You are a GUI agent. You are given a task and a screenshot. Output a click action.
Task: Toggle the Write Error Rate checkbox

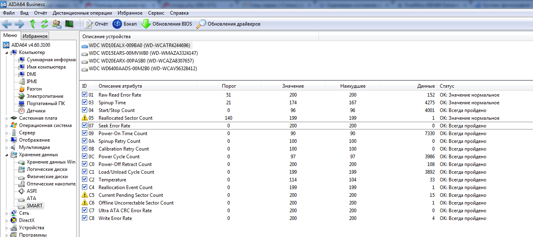pyautogui.click(x=84, y=218)
